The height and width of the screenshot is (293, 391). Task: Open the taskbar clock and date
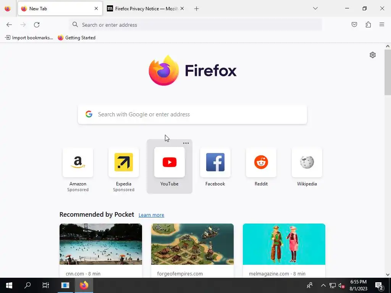358,285
